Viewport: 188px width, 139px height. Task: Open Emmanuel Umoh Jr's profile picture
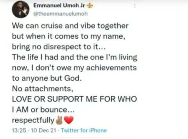pos(20,10)
